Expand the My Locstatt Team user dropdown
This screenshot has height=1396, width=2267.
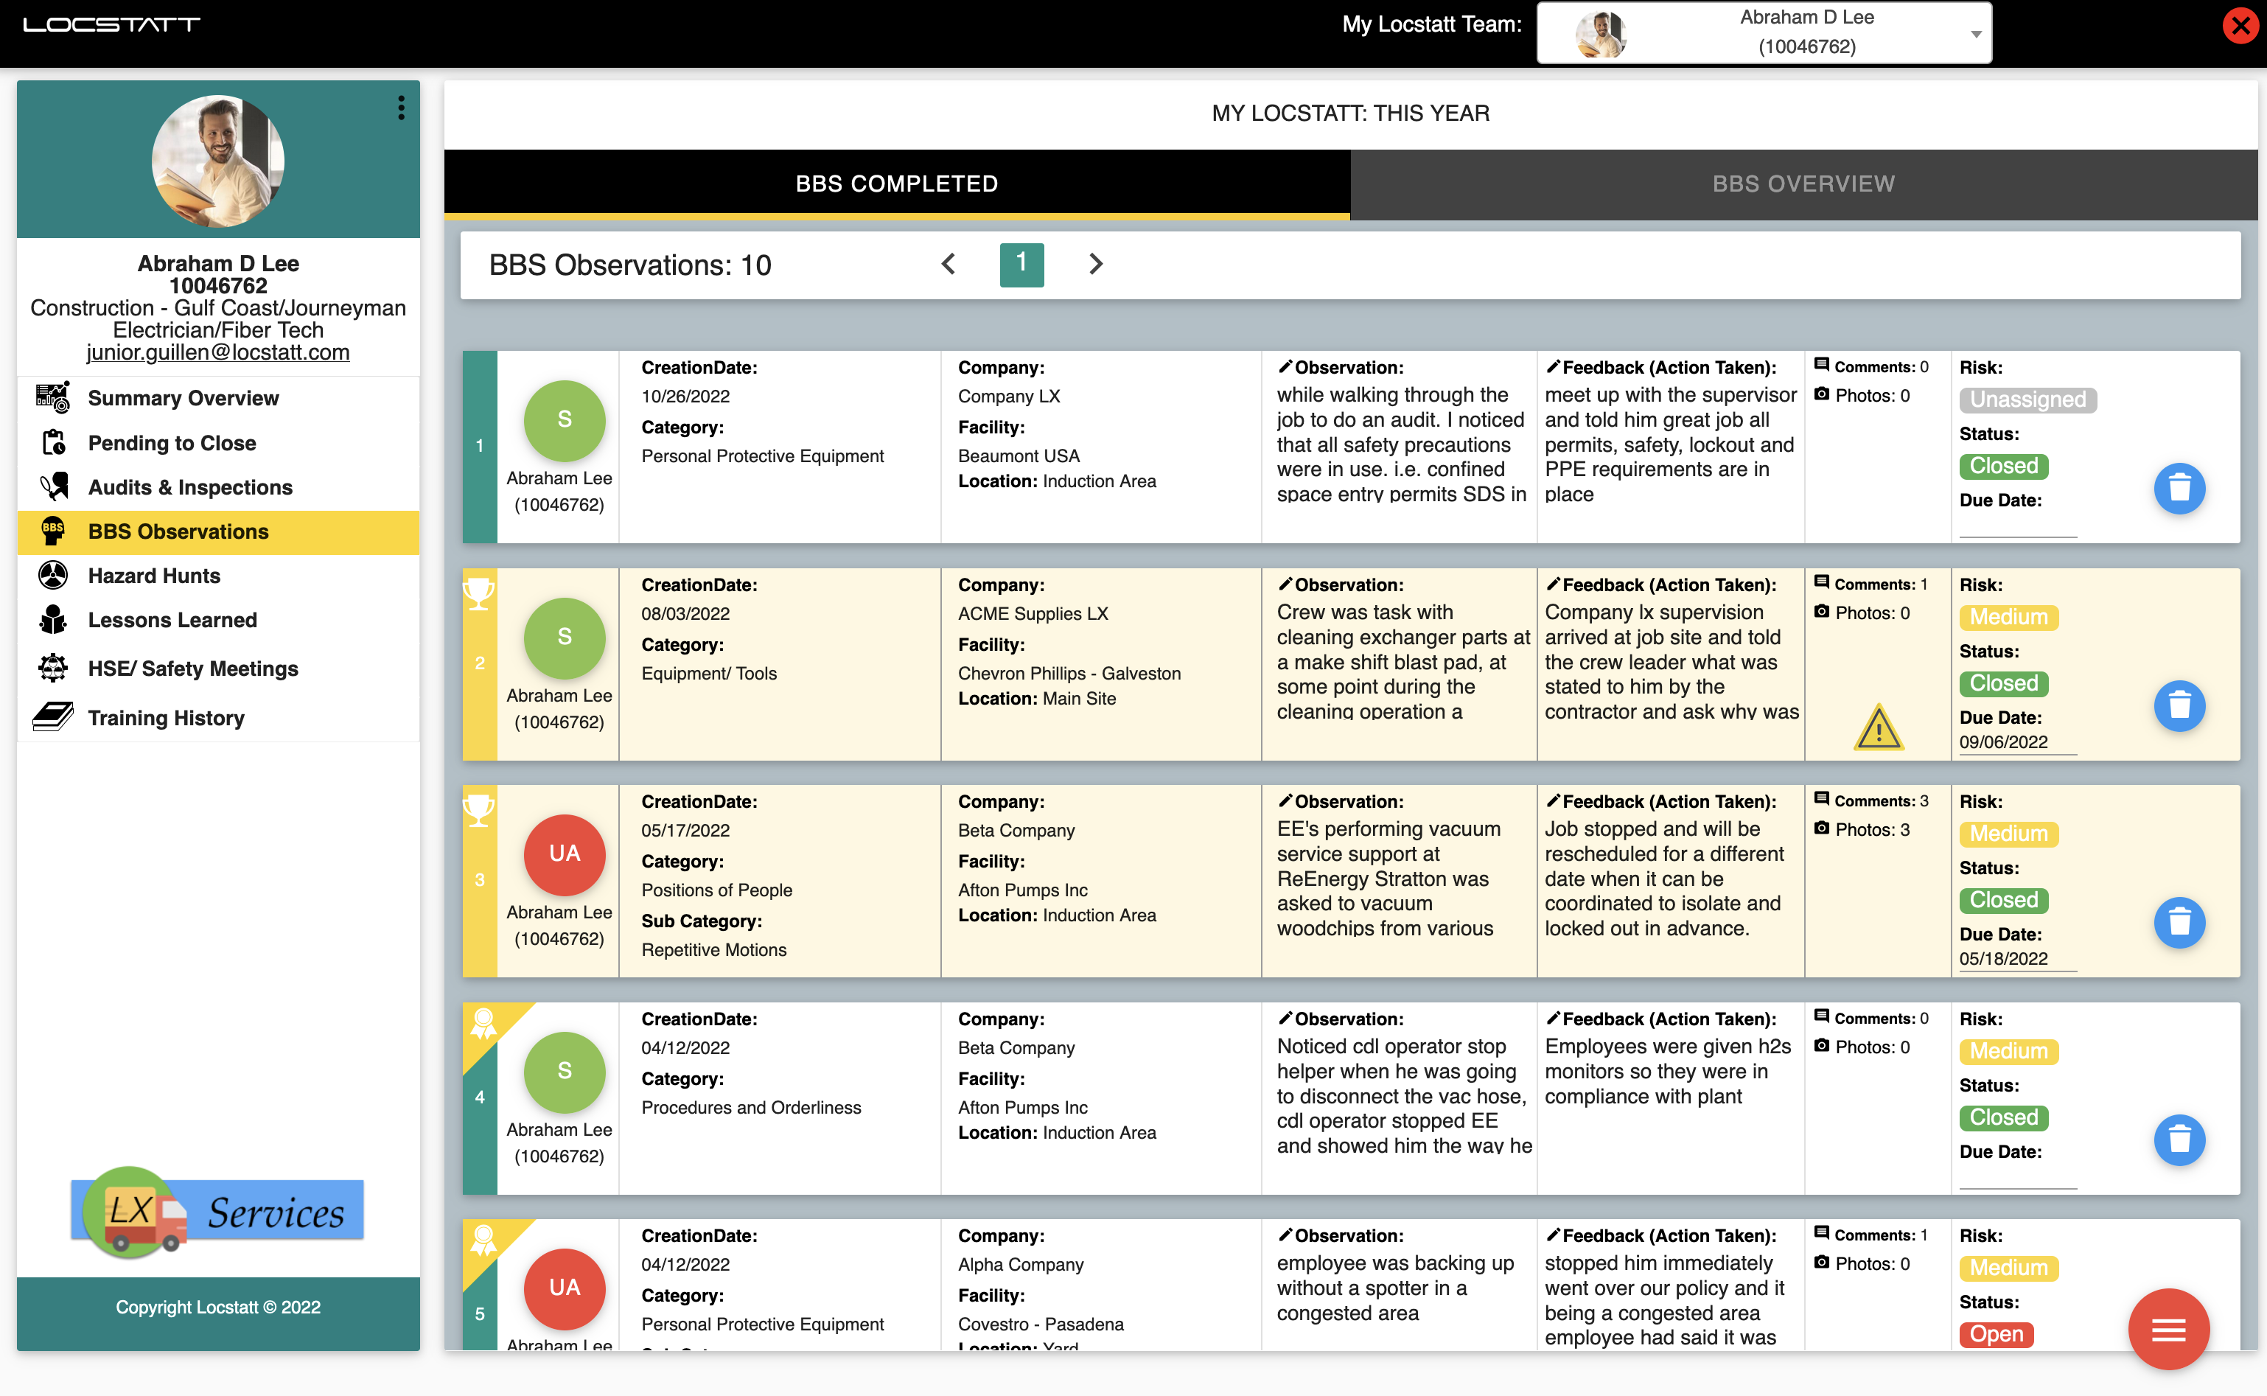(x=1974, y=32)
